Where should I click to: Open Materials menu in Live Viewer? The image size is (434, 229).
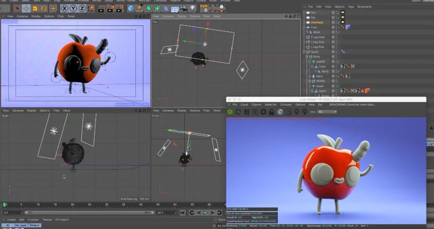(x=271, y=105)
